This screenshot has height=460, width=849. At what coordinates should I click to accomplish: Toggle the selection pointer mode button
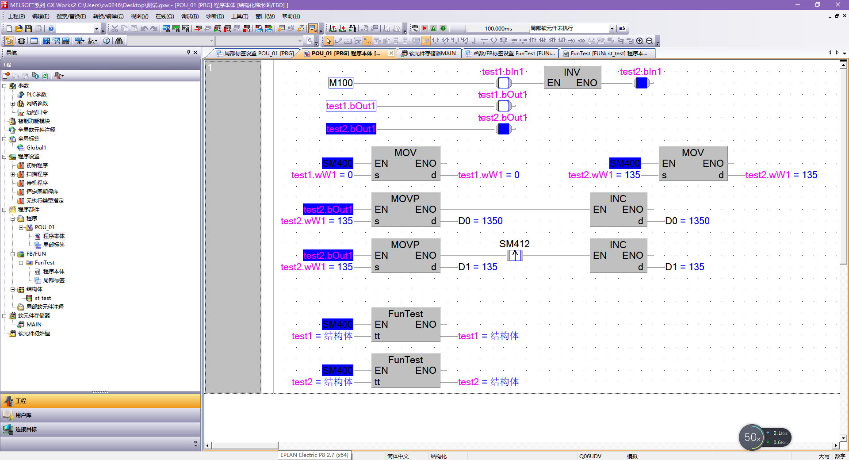point(328,41)
